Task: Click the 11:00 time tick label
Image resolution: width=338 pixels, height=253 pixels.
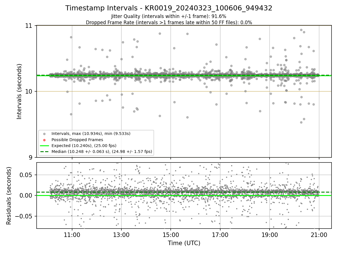Action: (72, 235)
